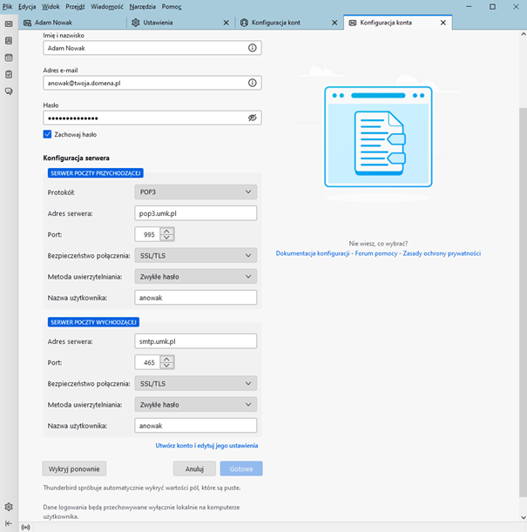
Task: Open the Mail space icon in sidebar
Action: click(9, 24)
